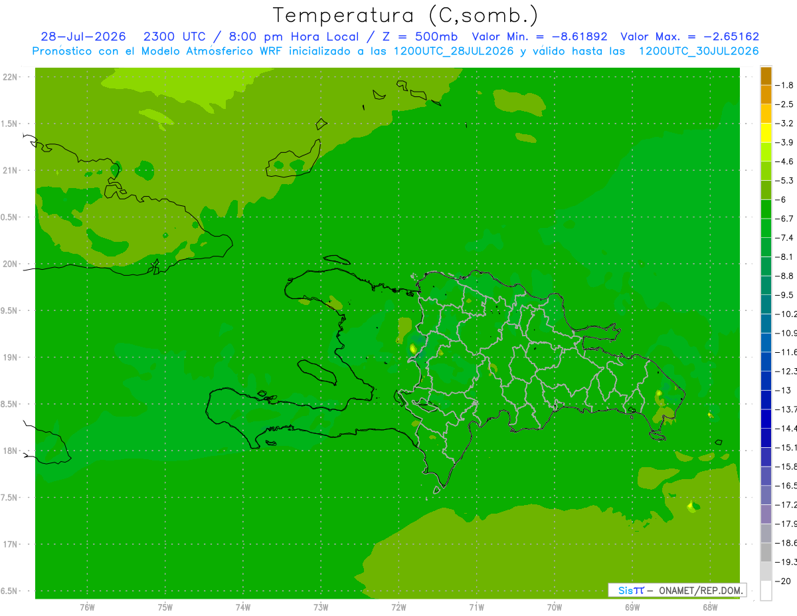Screen dimensions: 797x616
Task: Click the '-5.3' colorbar value
Action: (784, 180)
